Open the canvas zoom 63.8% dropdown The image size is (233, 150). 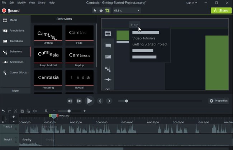click(x=127, y=10)
